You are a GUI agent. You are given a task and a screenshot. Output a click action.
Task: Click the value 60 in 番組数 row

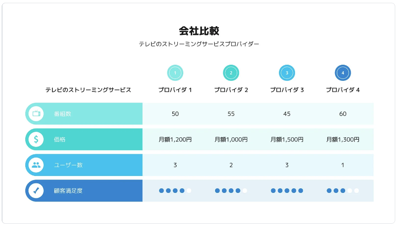click(x=343, y=114)
